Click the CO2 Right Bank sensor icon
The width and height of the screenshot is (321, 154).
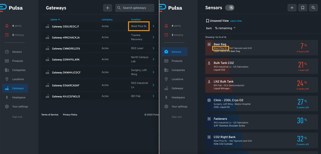point(209,137)
